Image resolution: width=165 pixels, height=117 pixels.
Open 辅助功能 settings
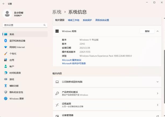[25, 86]
